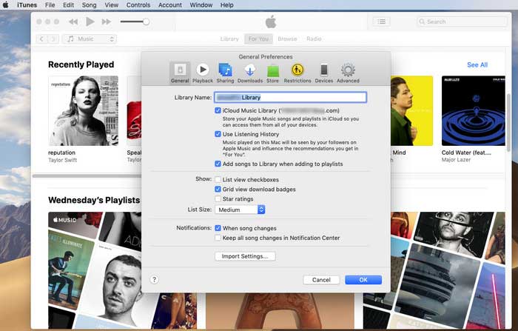The image size is (518, 331).
Task: Go back with the left chevron button
Action: coord(41,39)
